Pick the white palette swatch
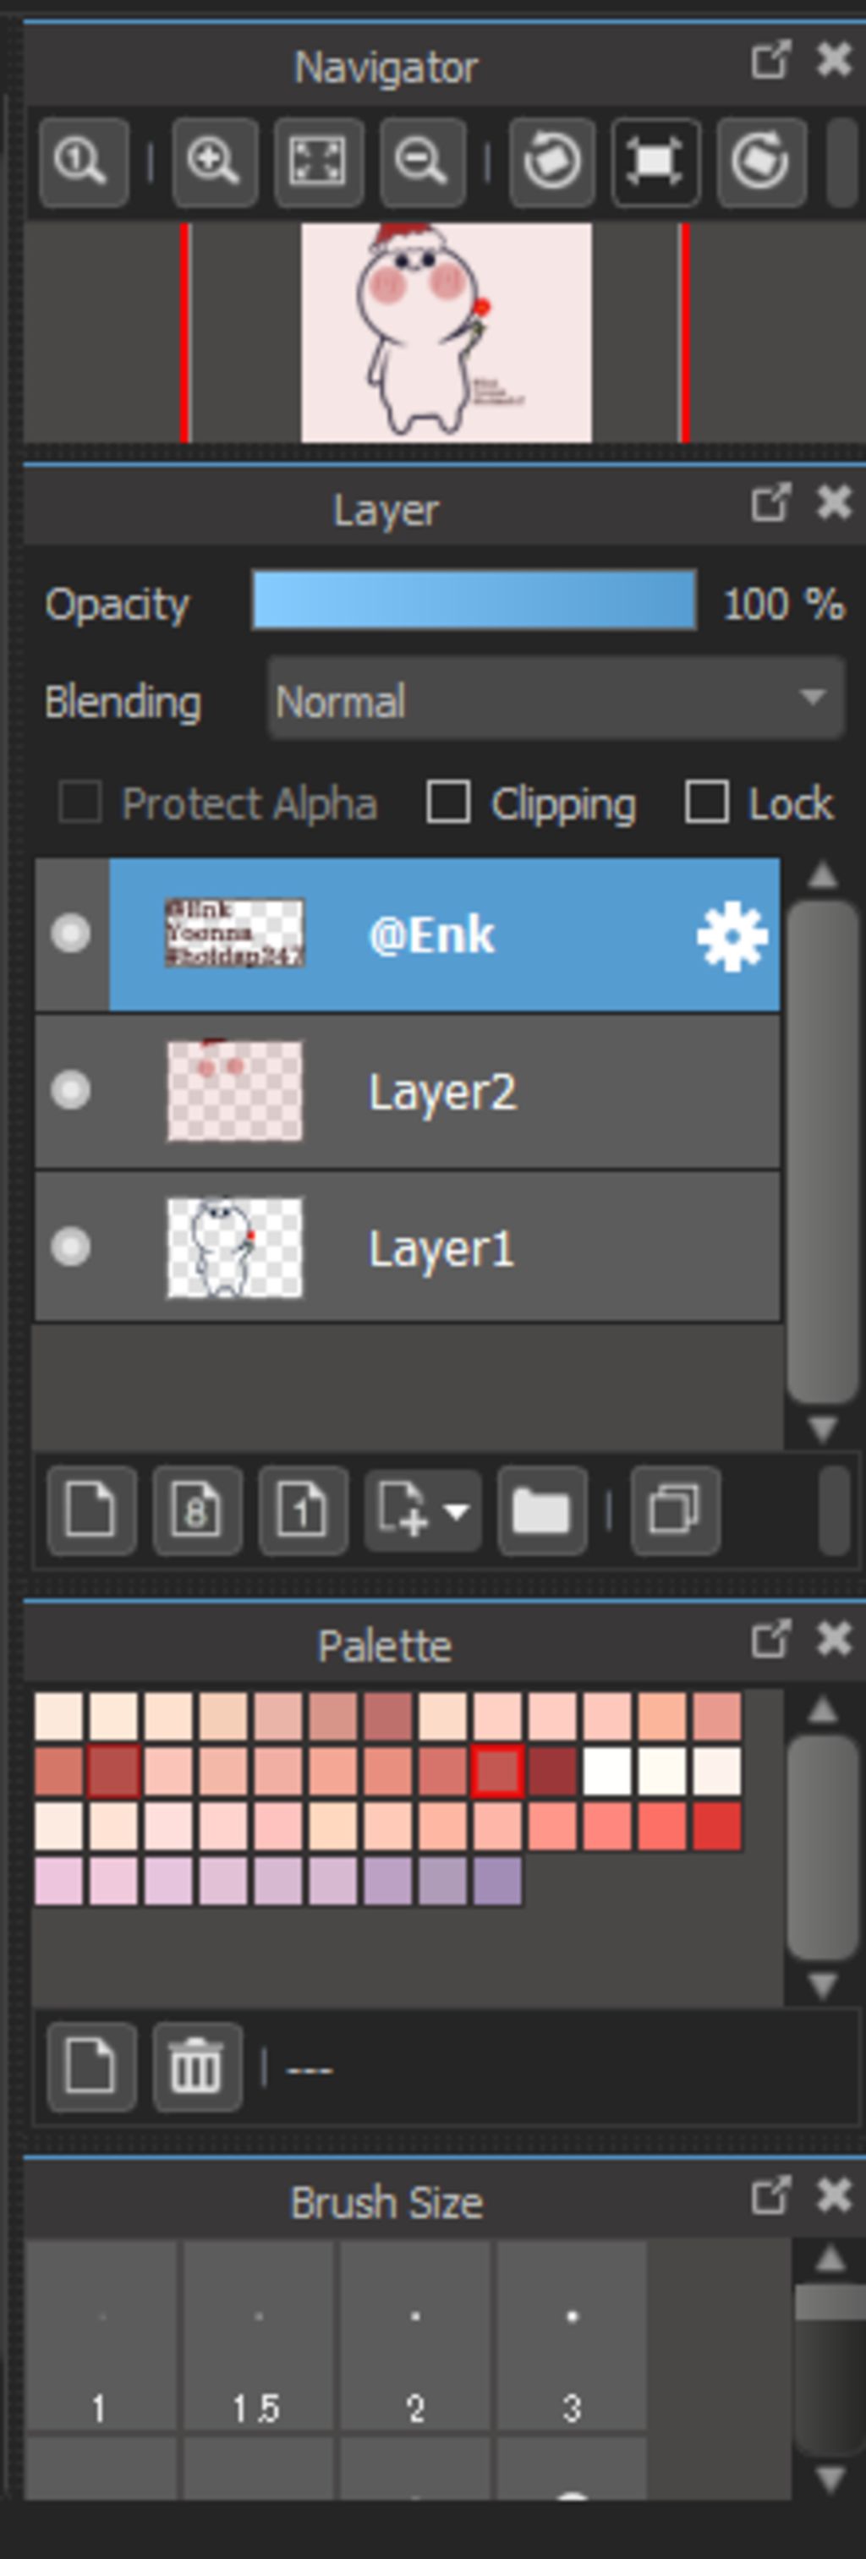The height and width of the screenshot is (2559, 866). 607,1771
